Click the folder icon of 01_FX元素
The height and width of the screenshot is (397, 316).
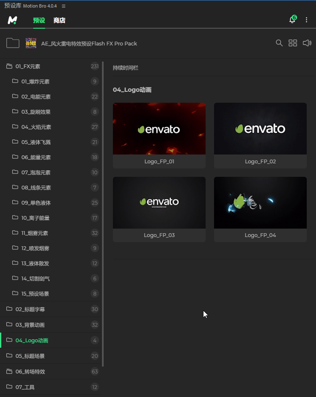point(9,66)
